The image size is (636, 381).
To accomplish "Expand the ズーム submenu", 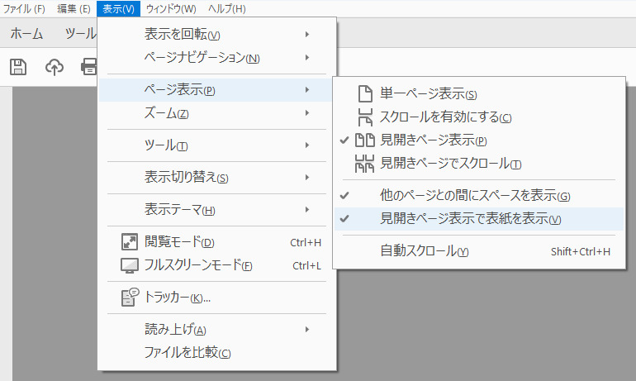I will (x=167, y=113).
